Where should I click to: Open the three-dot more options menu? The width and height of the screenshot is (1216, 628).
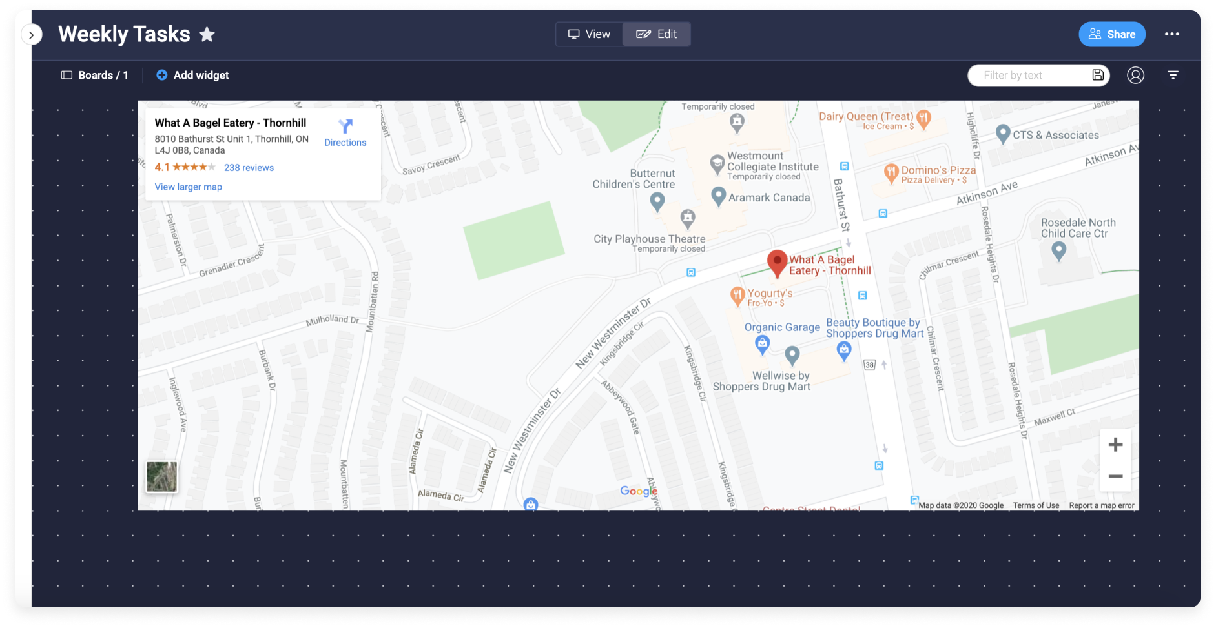1172,34
